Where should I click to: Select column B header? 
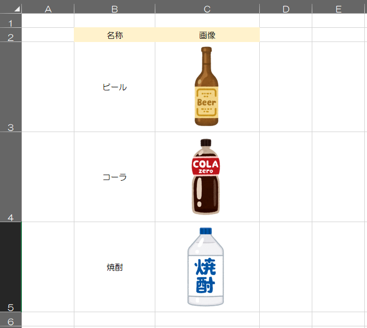click(114, 8)
